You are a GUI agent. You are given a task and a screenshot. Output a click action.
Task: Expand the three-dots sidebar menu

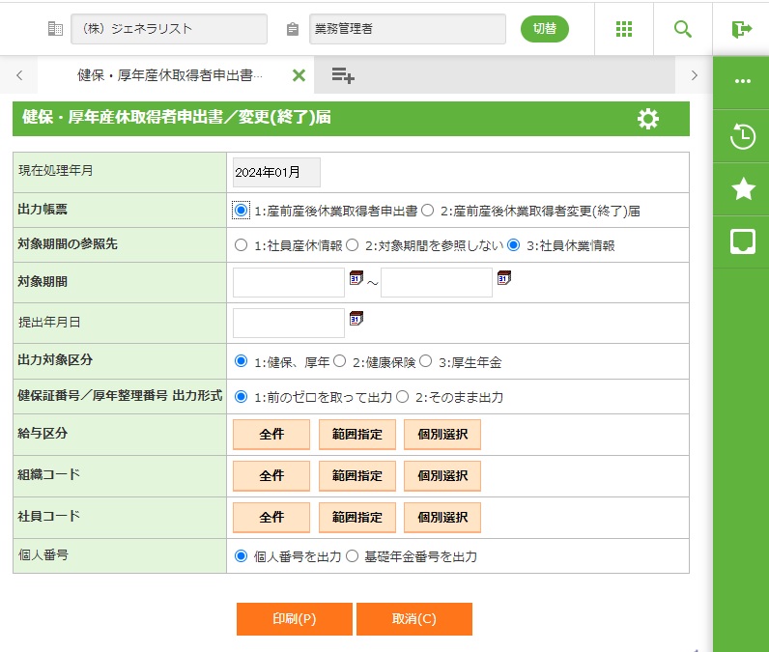742,81
